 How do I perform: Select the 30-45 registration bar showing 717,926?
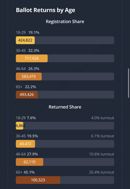click(x=32, y=58)
